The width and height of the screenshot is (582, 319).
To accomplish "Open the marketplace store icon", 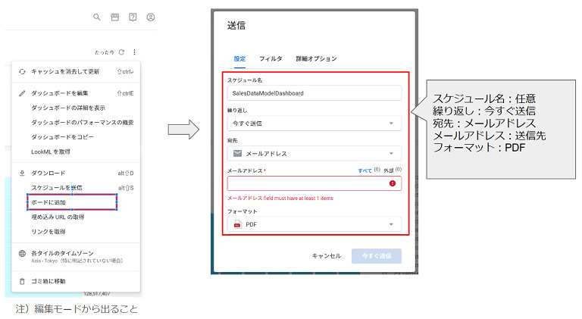I will click(115, 17).
